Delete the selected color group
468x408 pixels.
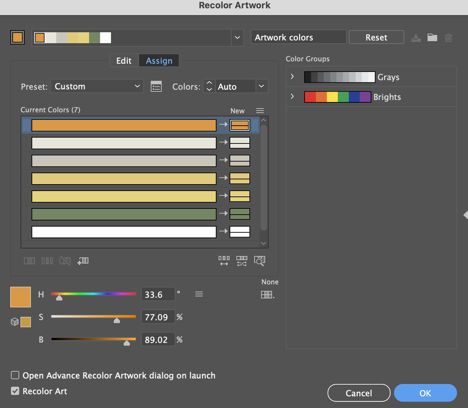(x=448, y=37)
